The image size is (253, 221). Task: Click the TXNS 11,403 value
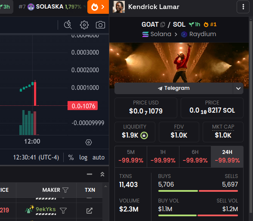click(x=128, y=184)
